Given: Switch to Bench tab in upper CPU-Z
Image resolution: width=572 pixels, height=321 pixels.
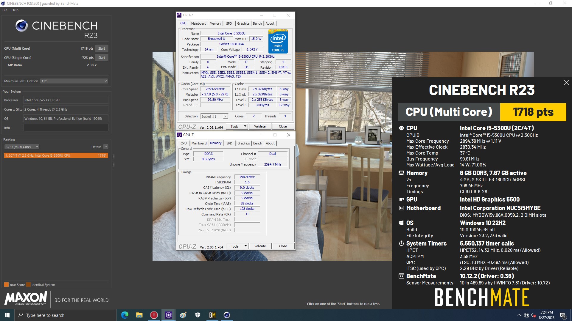Looking at the screenshot, I should coord(257,23).
